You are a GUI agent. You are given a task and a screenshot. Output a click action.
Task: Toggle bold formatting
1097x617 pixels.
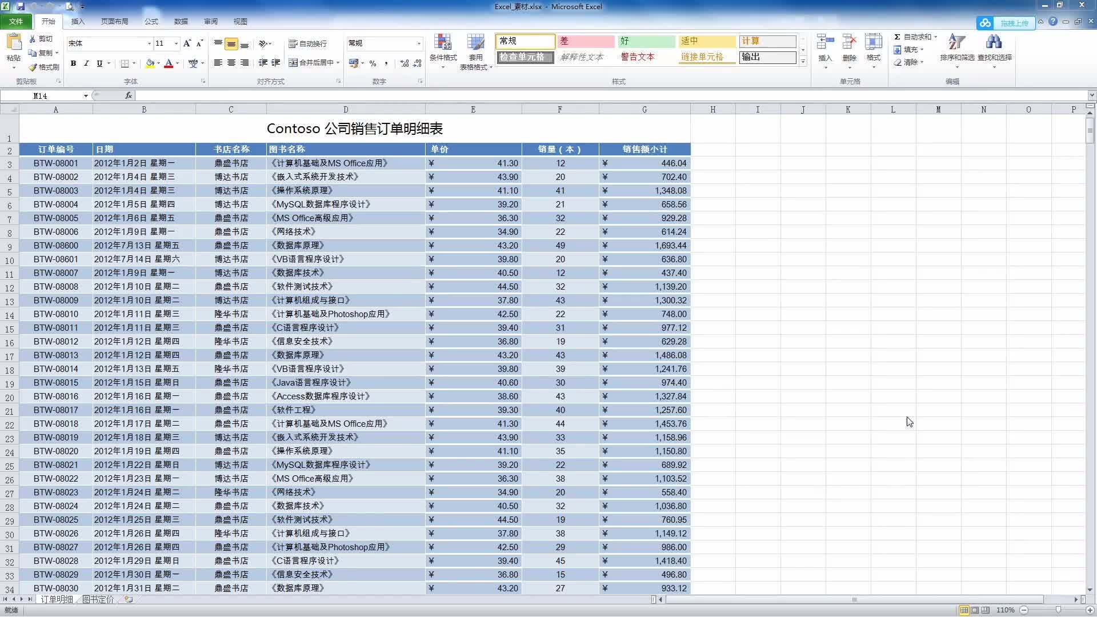pos(73,63)
